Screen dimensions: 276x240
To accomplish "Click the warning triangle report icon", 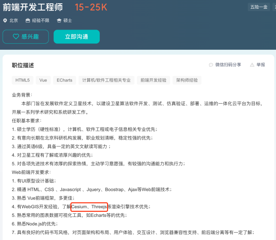I will point(252,65).
